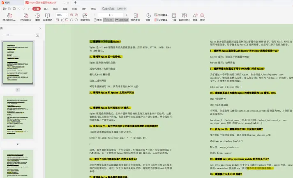This screenshot has width=293, height=178.
Task: Open the third page thumbnail
Action: tap(18, 164)
